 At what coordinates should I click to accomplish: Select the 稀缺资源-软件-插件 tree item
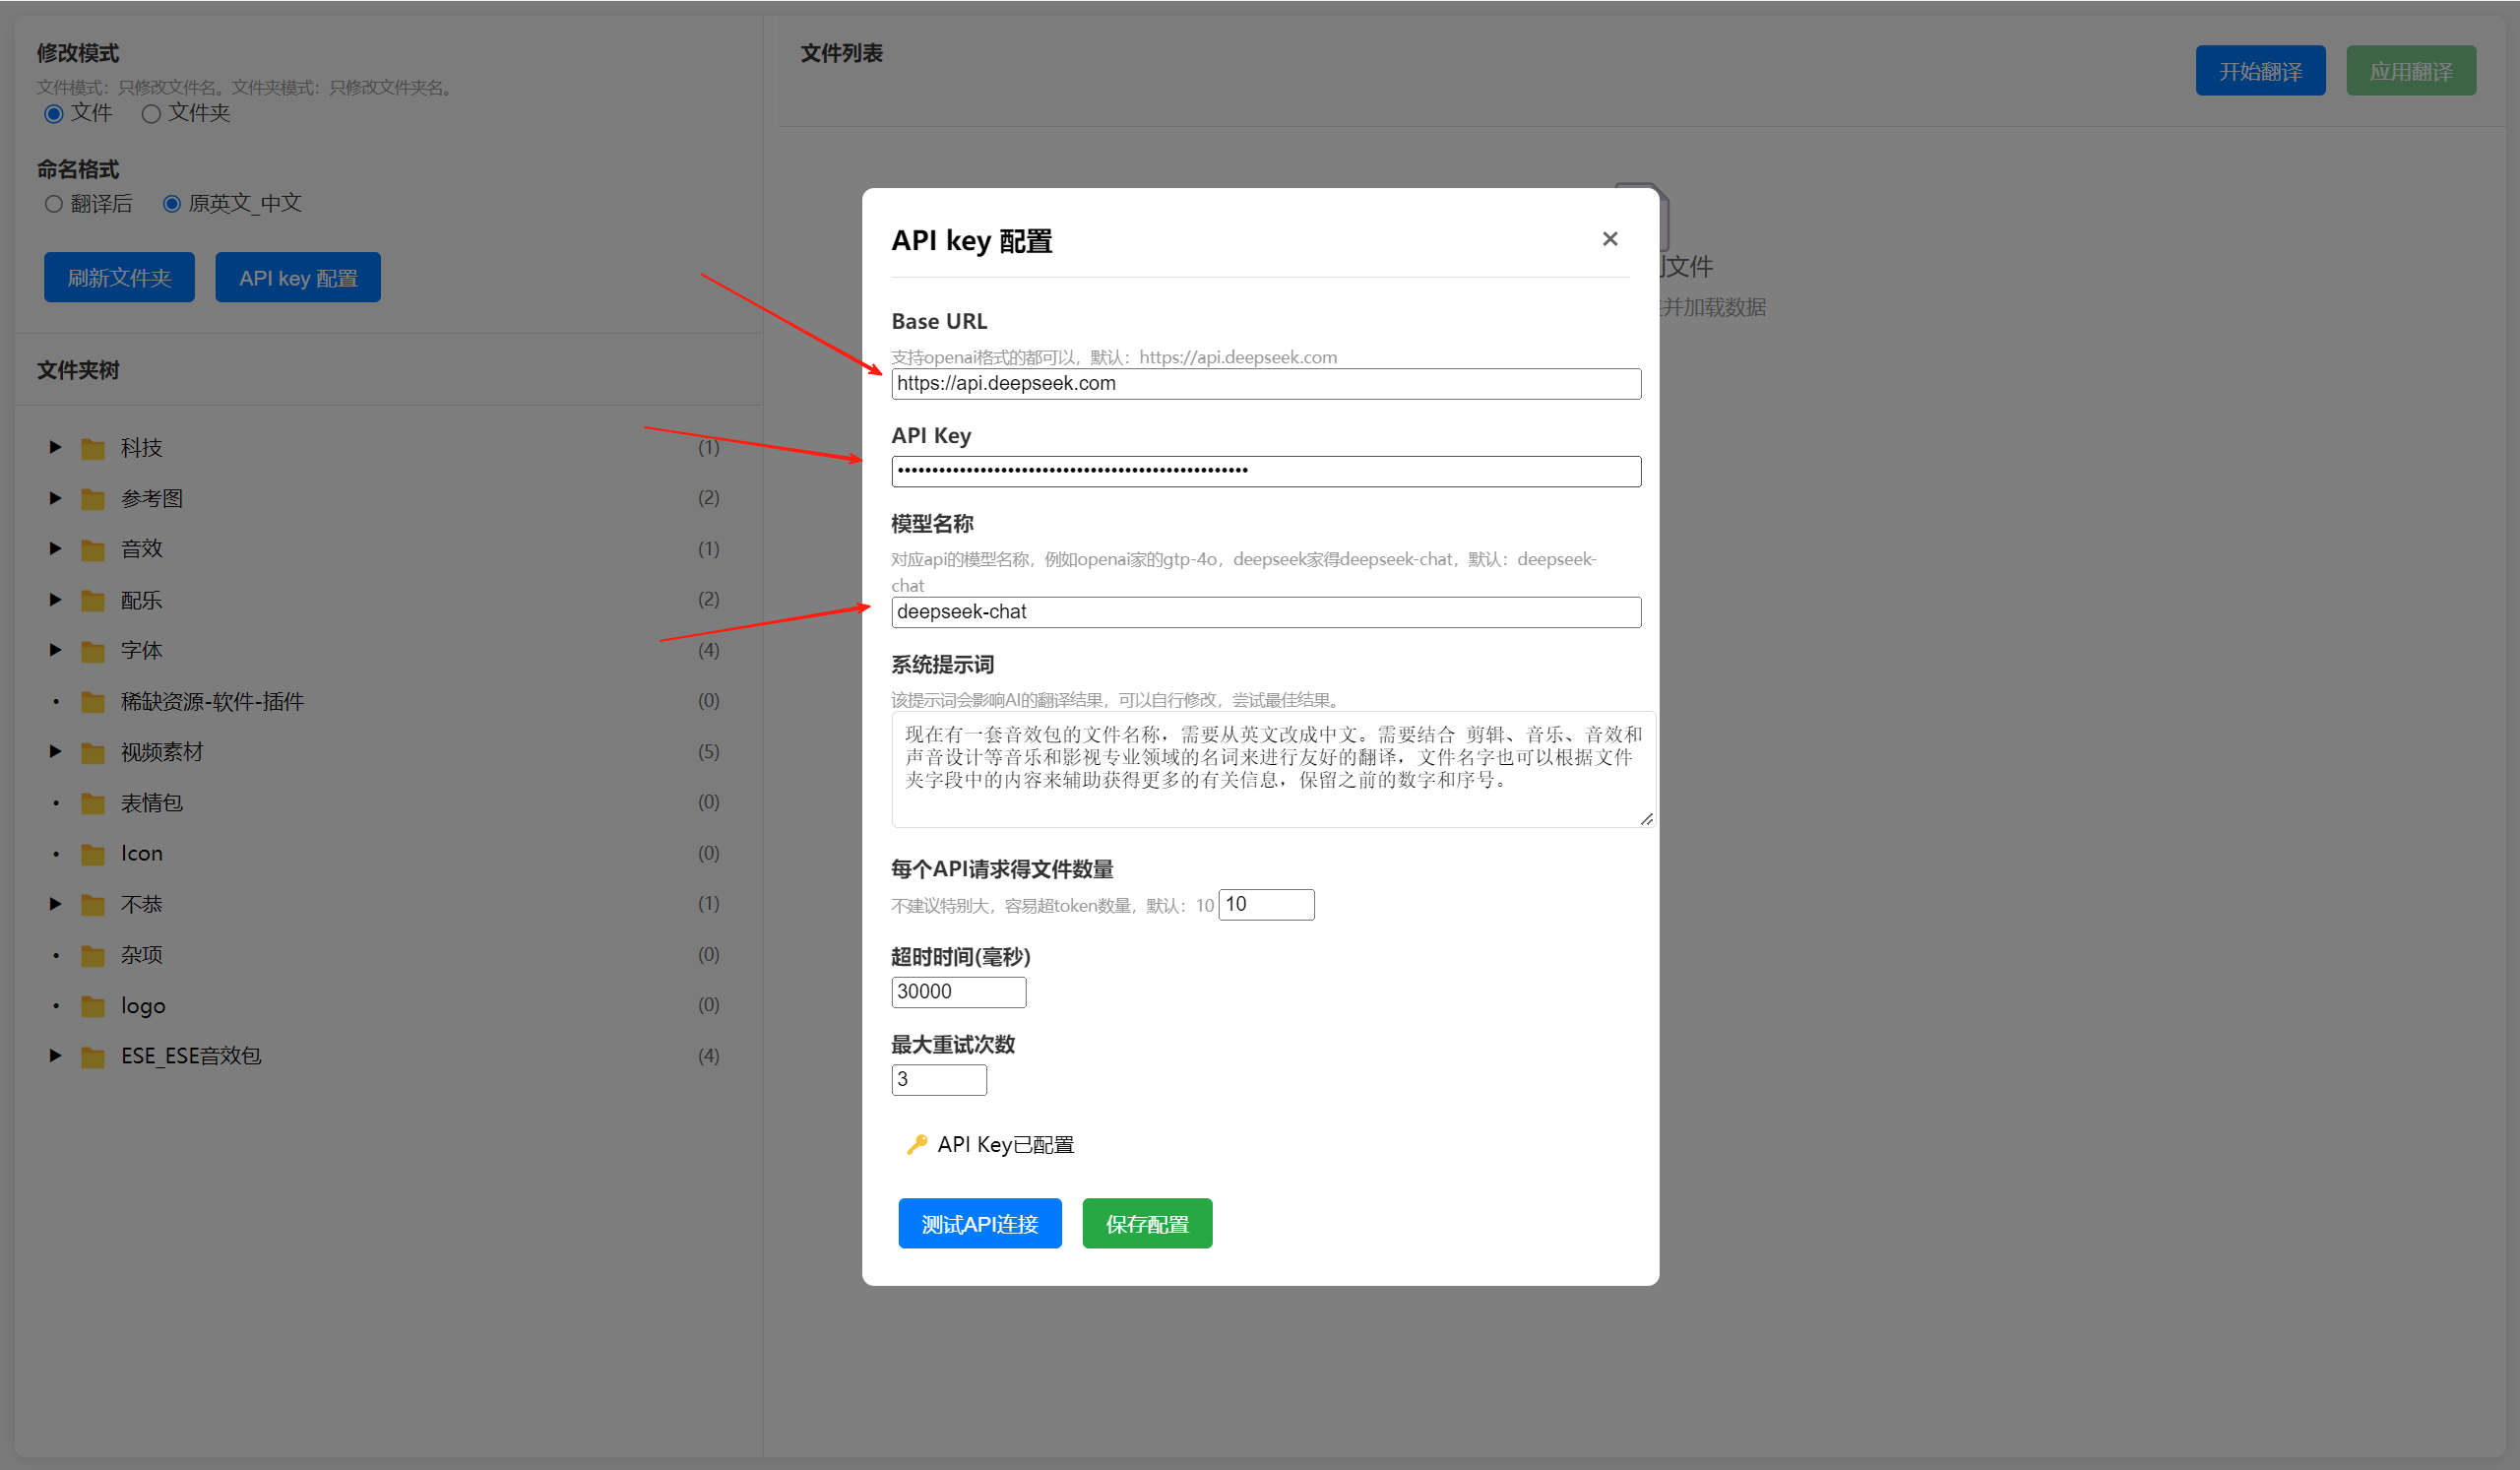pos(212,702)
